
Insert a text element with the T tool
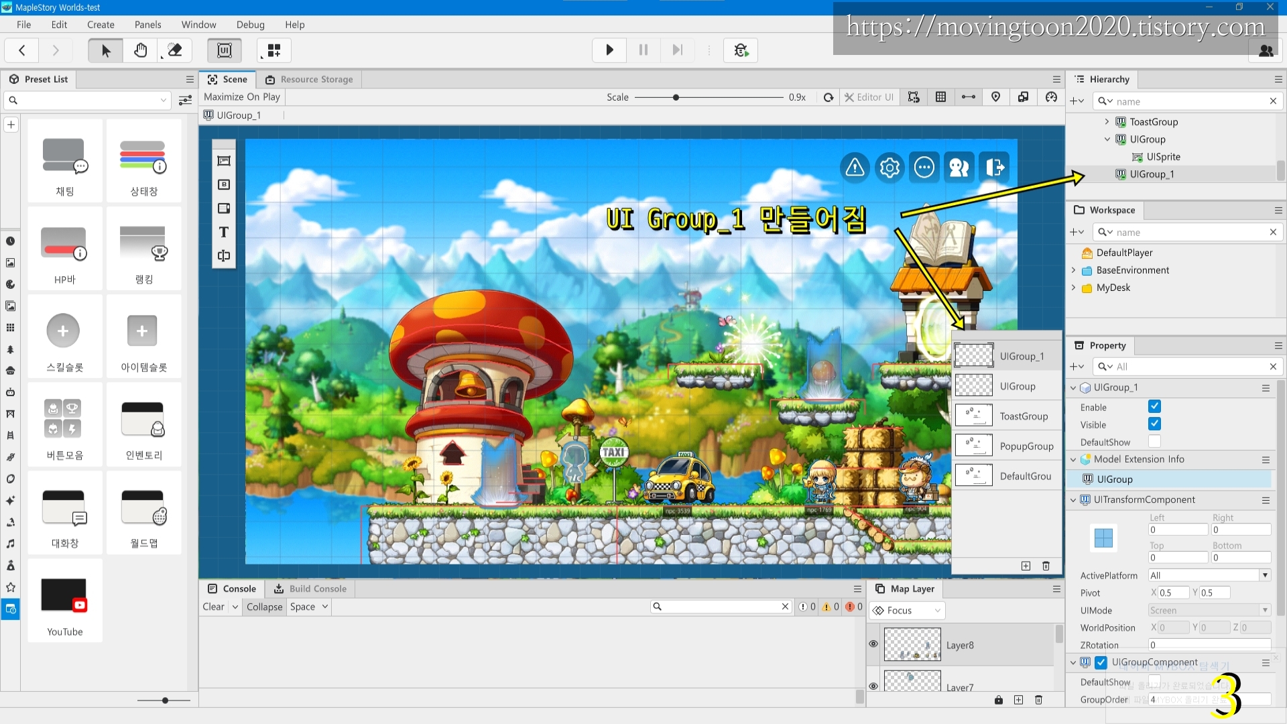point(224,232)
